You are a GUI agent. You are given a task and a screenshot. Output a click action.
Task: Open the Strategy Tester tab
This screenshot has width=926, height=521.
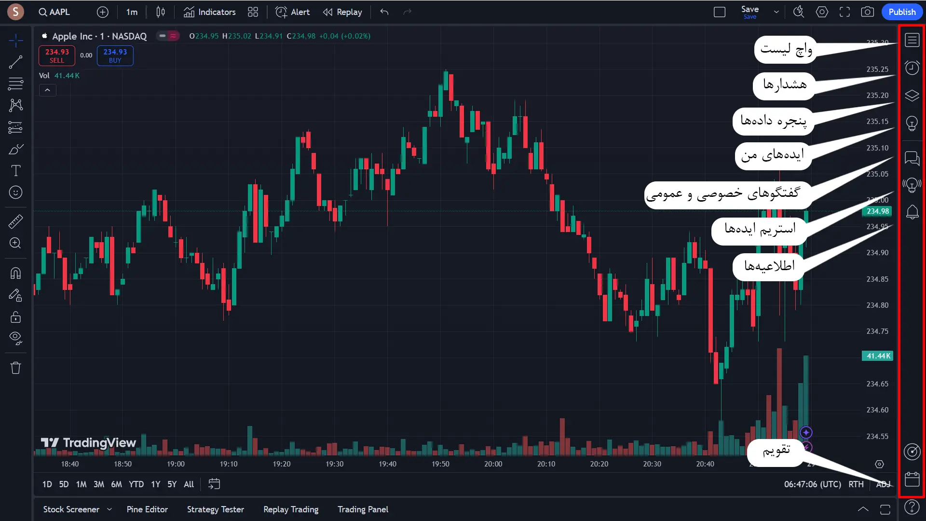(216, 509)
